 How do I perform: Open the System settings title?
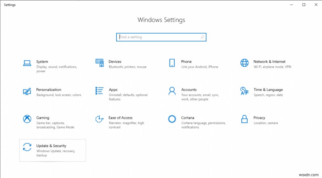42,61
